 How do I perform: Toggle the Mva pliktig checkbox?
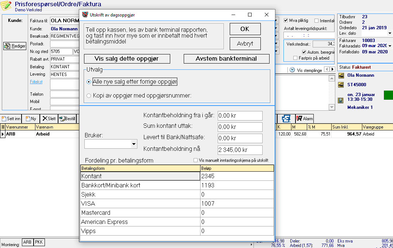[x=286, y=20]
